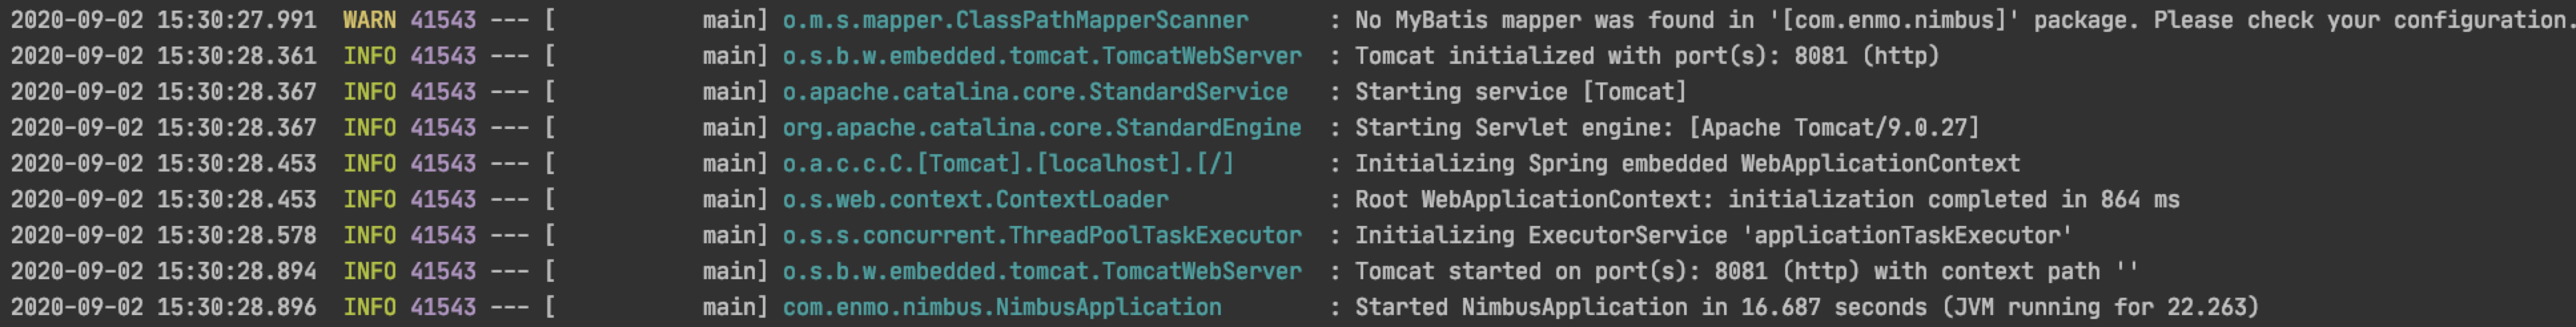Click the 'Initializing ExecutorService' log message

1713,236
